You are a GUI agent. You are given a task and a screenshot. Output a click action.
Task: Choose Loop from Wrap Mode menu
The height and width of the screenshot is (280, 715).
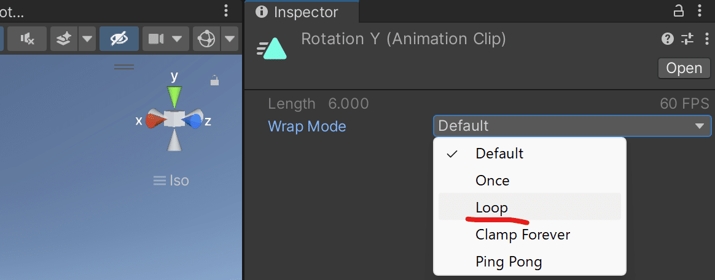tap(492, 207)
